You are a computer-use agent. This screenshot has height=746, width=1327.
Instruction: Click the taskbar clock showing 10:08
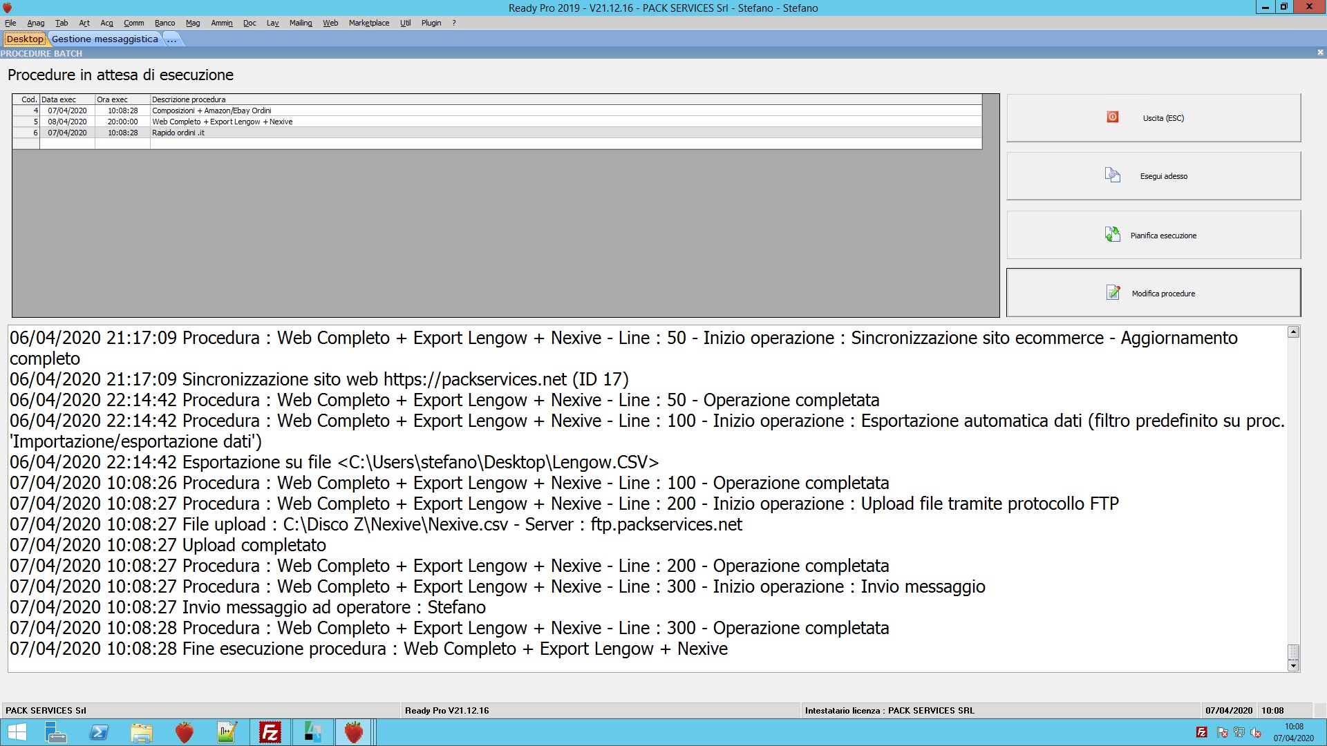point(1294,732)
